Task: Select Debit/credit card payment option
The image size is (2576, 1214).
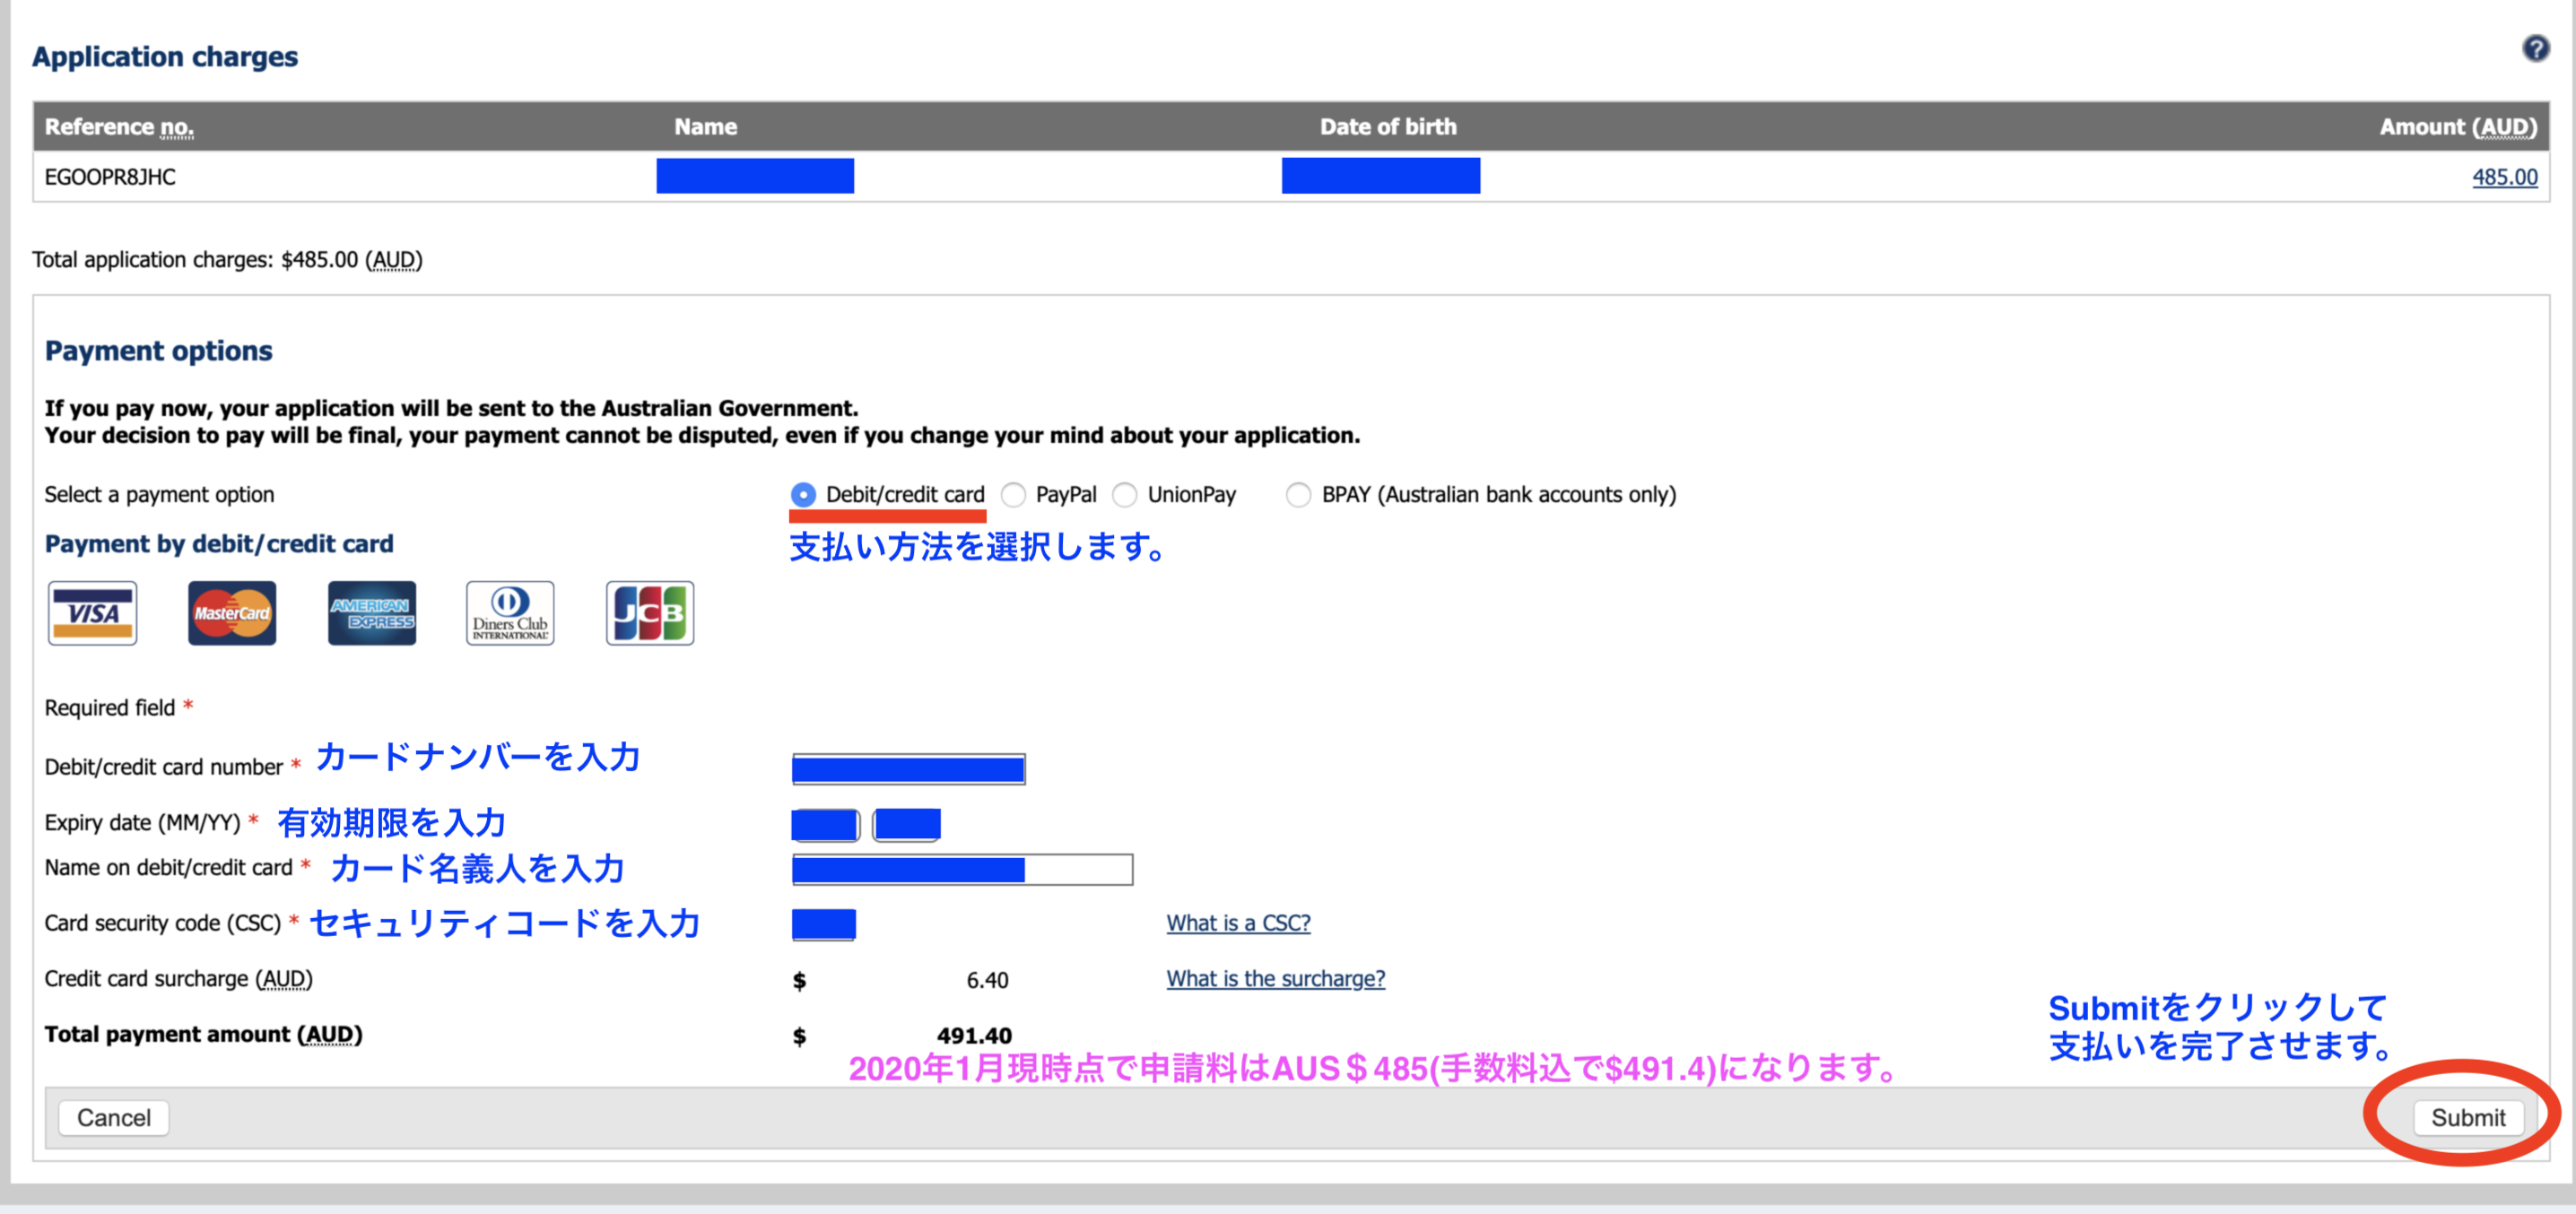Action: (x=803, y=495)
